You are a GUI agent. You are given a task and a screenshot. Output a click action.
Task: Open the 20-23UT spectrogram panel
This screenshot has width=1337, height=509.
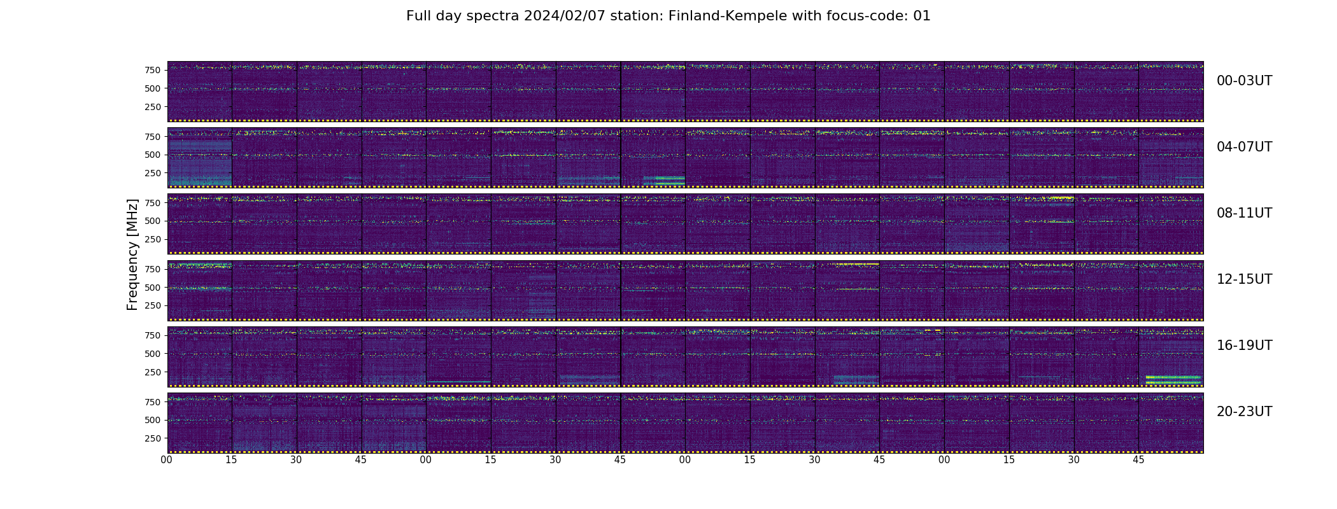pyautogui.click(x=685, y=422)
